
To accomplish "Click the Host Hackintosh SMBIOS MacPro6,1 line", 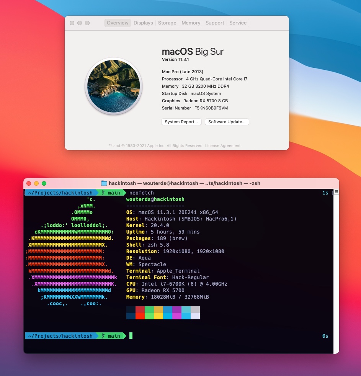I will point(181,219).
